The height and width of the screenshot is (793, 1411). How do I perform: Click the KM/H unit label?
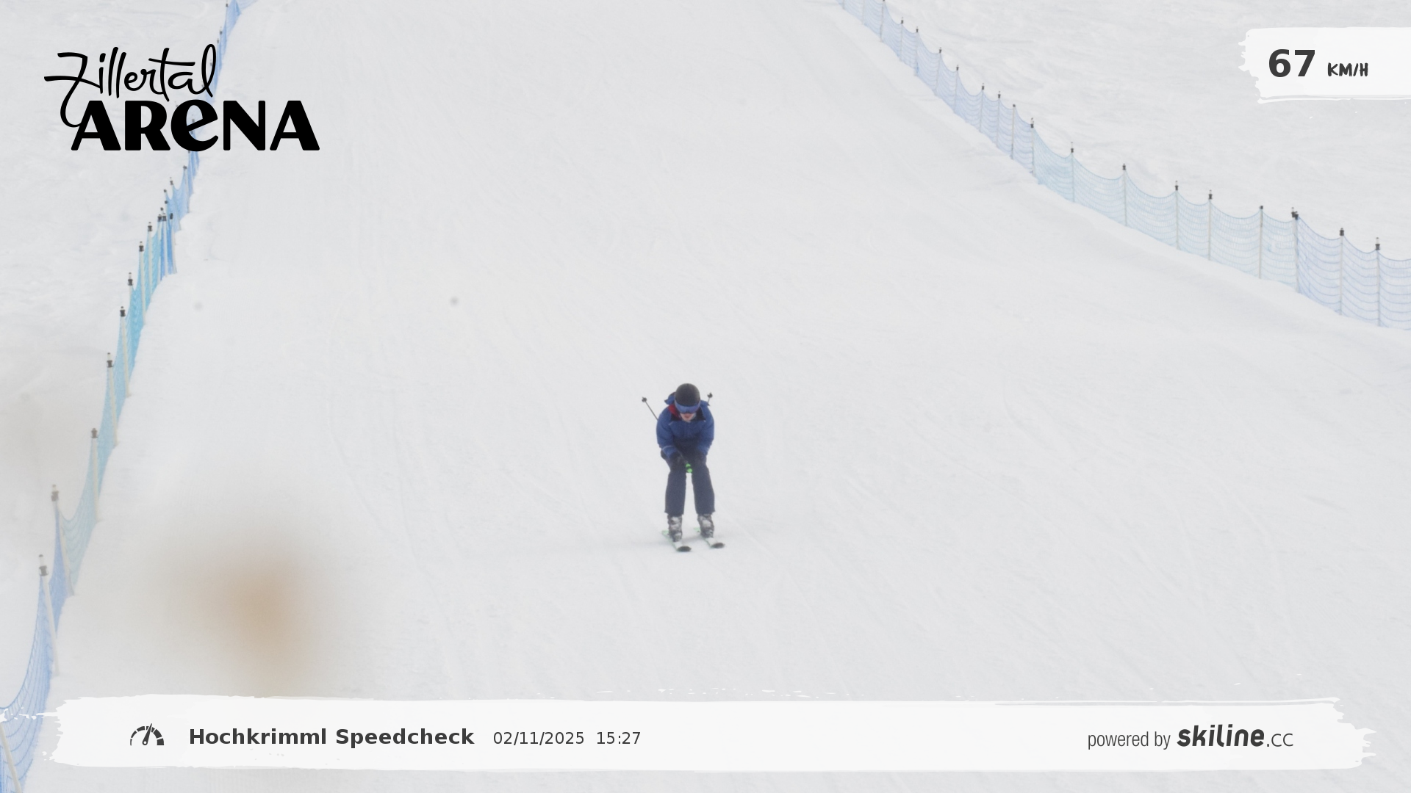(1347, 70)
